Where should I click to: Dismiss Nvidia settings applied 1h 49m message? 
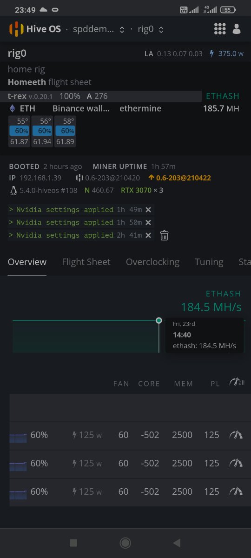tap(148, 210)
